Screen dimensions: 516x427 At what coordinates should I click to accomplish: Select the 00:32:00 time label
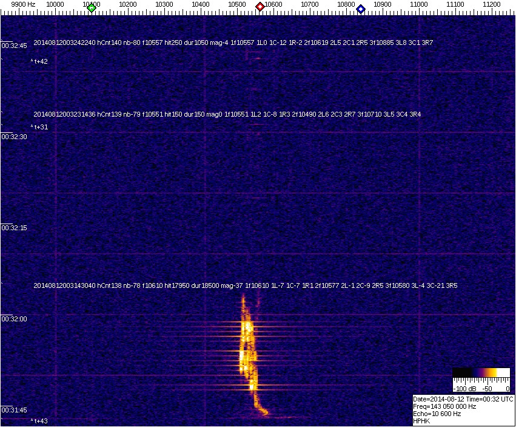pos(15,319)
